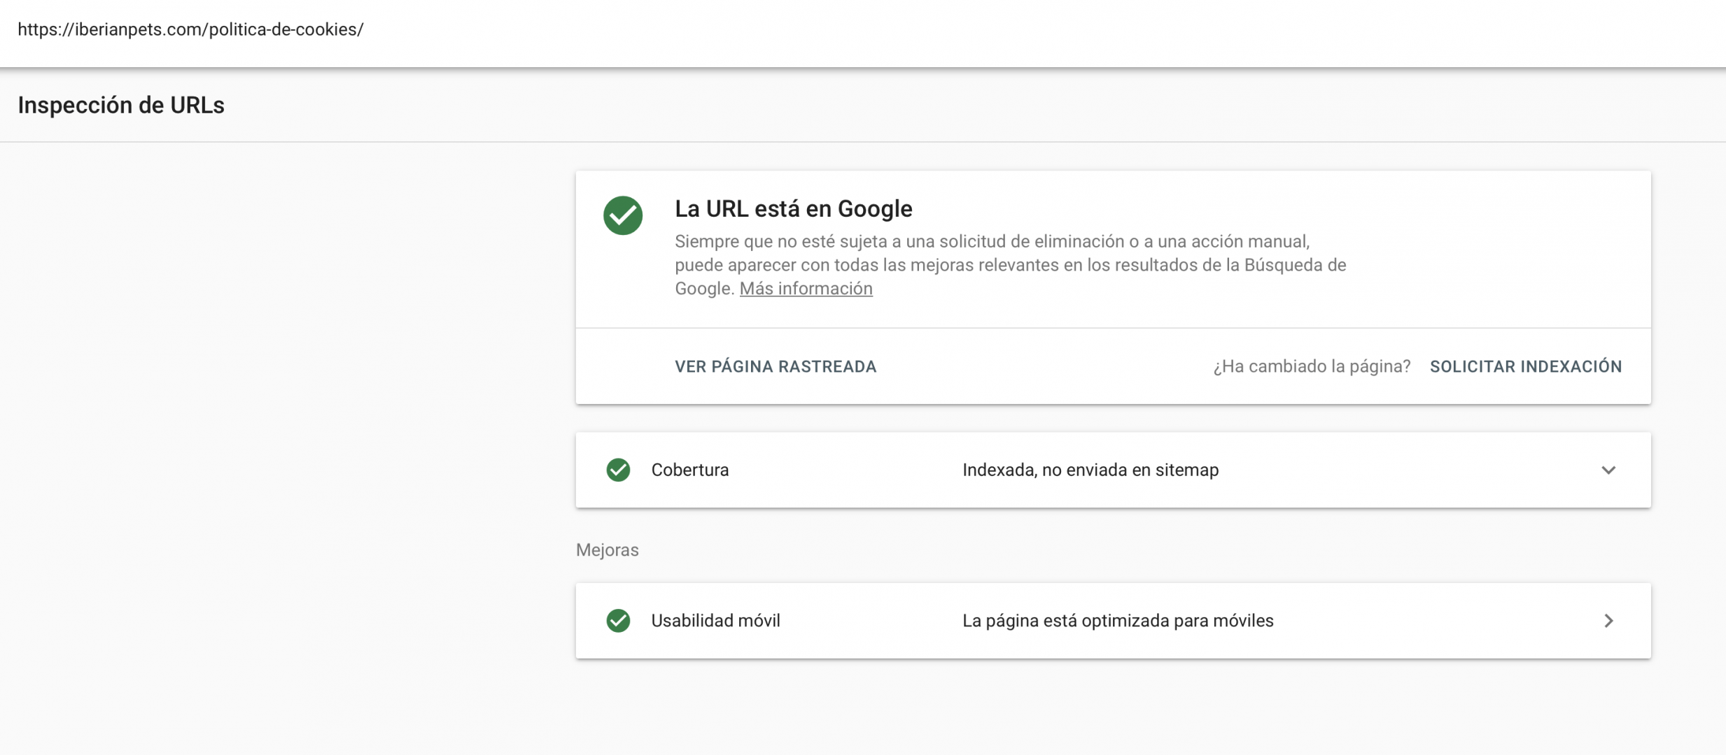The height and width of the screenshot is (755, 1726).
Task: Click the Cobertura green check icon
Action: [x=618, y=470]
